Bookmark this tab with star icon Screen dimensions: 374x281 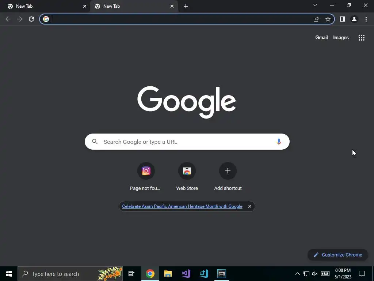tap(328, 19)
